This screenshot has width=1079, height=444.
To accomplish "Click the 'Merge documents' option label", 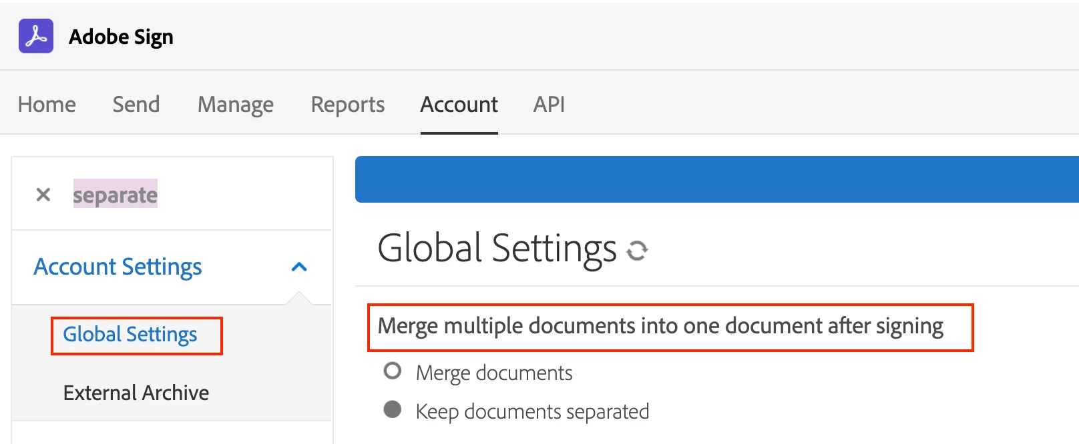I will 494,373.
